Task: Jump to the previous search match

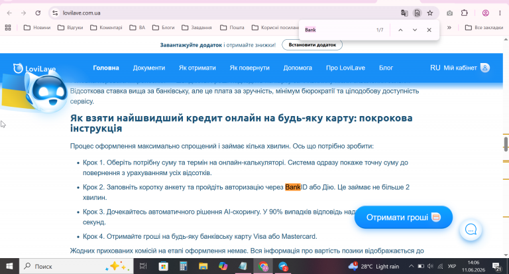Action: [x=400, y=30]
